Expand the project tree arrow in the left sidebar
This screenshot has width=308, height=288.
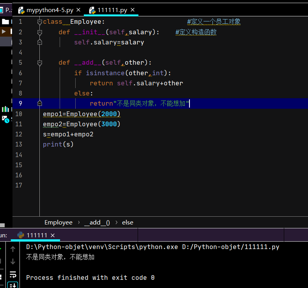pos(4,32)
